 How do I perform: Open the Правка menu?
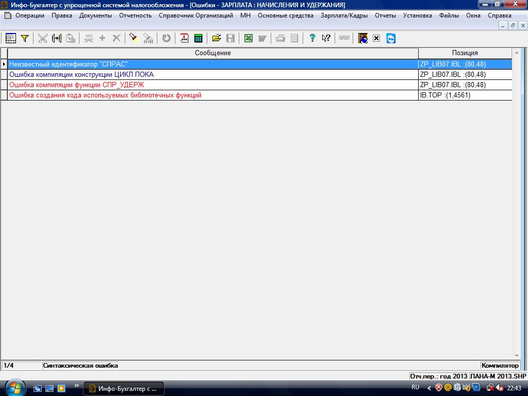[x=62, y=15]
